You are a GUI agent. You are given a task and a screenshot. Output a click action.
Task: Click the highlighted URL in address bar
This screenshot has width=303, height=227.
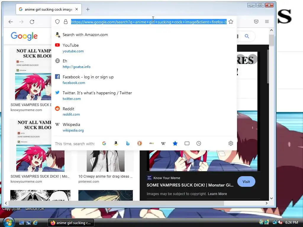tap(149, 22)
